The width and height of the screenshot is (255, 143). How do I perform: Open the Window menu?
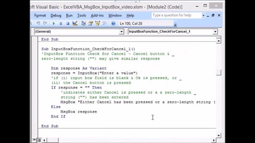(x=115, y=15)
